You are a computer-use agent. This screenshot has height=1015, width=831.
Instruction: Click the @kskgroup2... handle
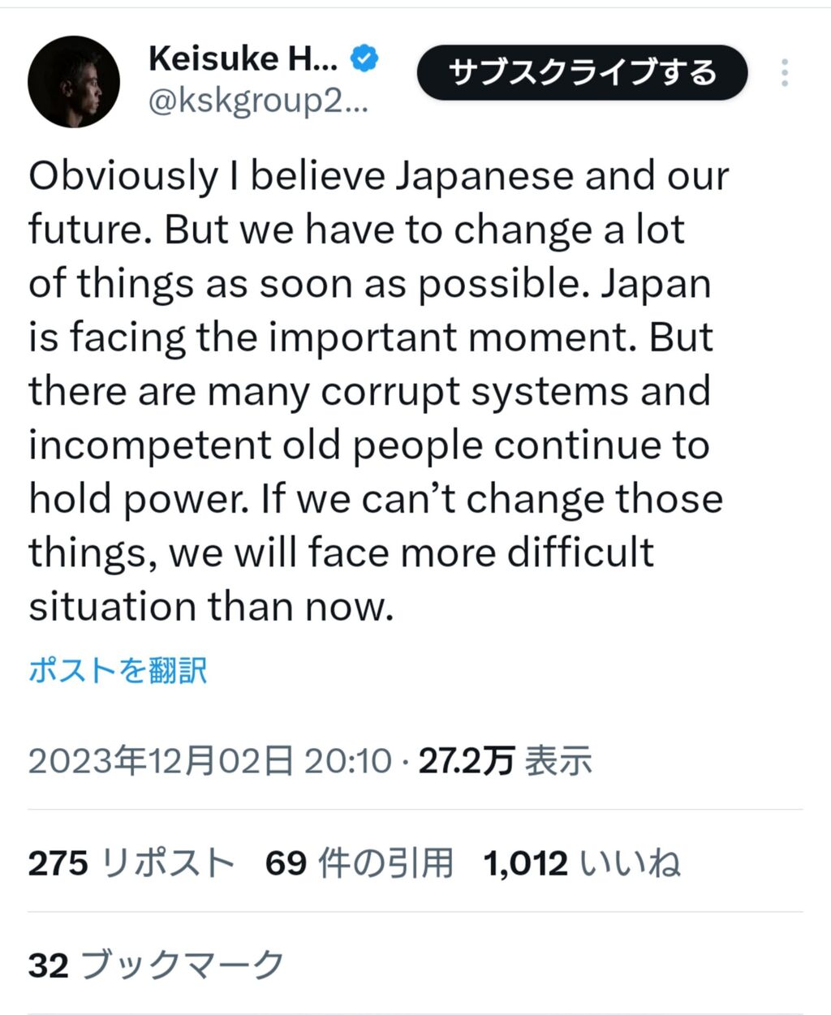tap(259, 104)
